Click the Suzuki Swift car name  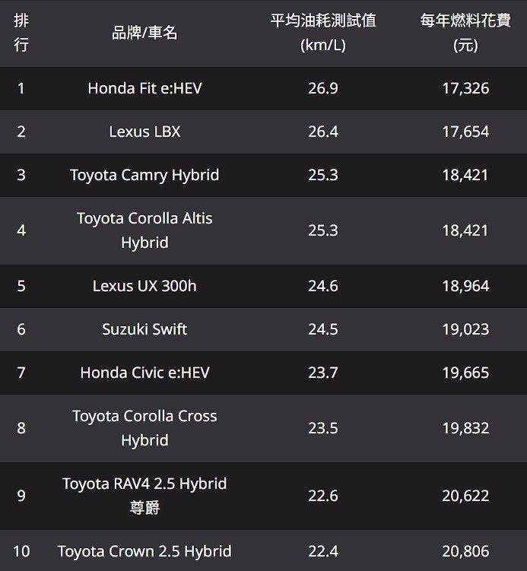point(144,329)
